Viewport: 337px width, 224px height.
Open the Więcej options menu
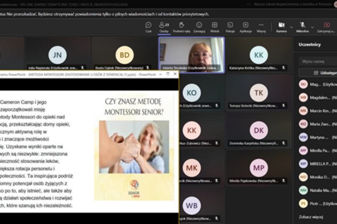point(261,27)
